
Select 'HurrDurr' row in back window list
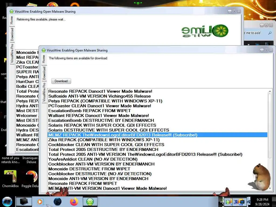27,82
